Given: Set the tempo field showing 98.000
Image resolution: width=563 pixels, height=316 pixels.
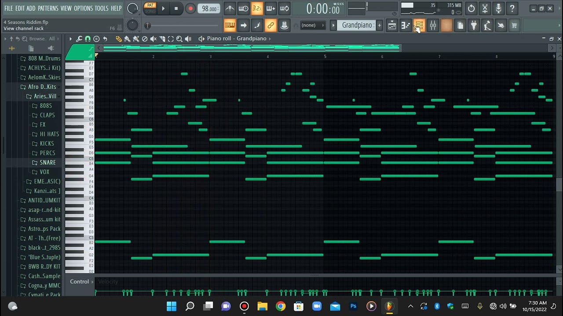Looking at the screenshot, I should click(x=209, y=8).
